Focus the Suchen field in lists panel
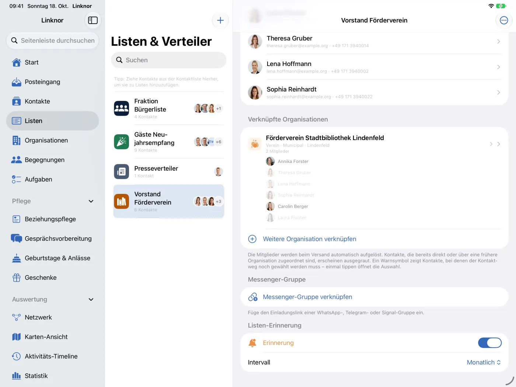 pos(169,60)
